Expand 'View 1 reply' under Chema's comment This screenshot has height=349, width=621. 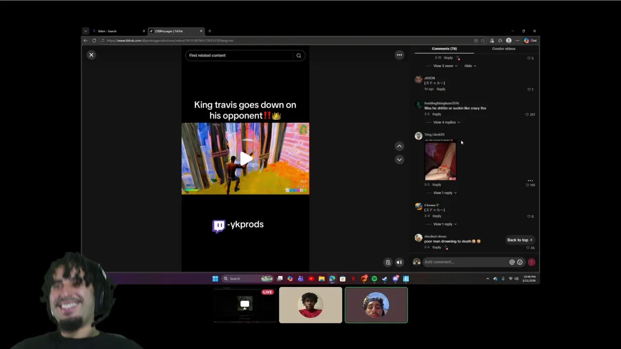tap(445, 224)
